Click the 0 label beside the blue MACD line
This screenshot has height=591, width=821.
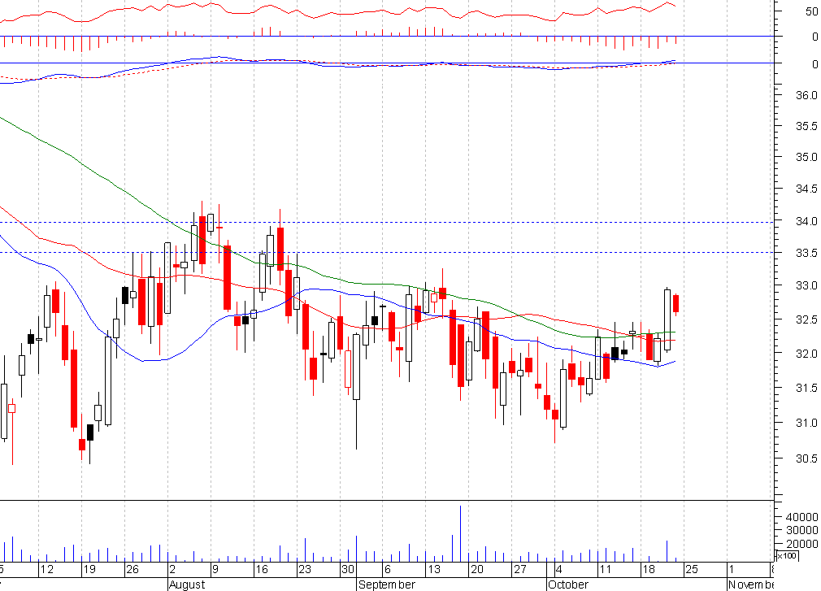pyautogui.click(x=814, y=64)
